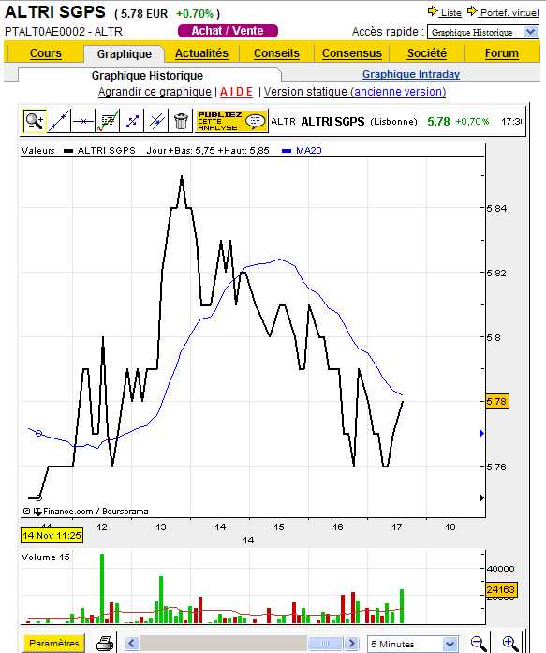The image size is (546, 653).
Task: Click the chart time scrollbar thumb
Action: (325, 644)
